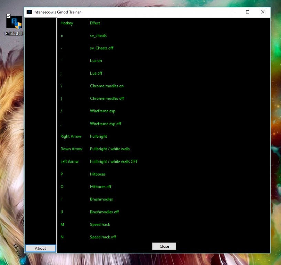
Task: Close the window using the X button
Action: click(x=263, y=12)
